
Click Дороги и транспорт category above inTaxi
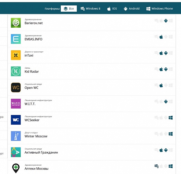34,52
